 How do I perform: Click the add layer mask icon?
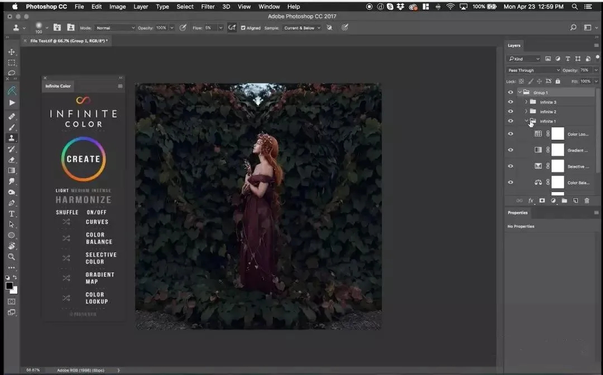point(542,200)
